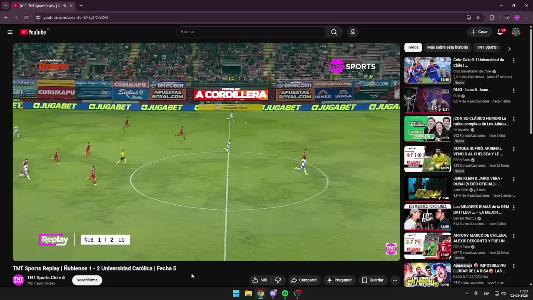The image size is (533, 300).
Task: Save video with the Guardar button
Action: tap(373, 280)
